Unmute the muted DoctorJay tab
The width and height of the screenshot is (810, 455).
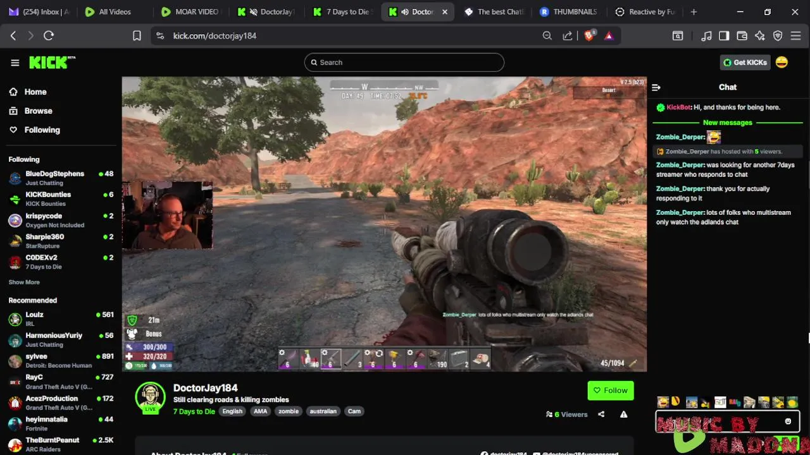(x=253, y=12)
